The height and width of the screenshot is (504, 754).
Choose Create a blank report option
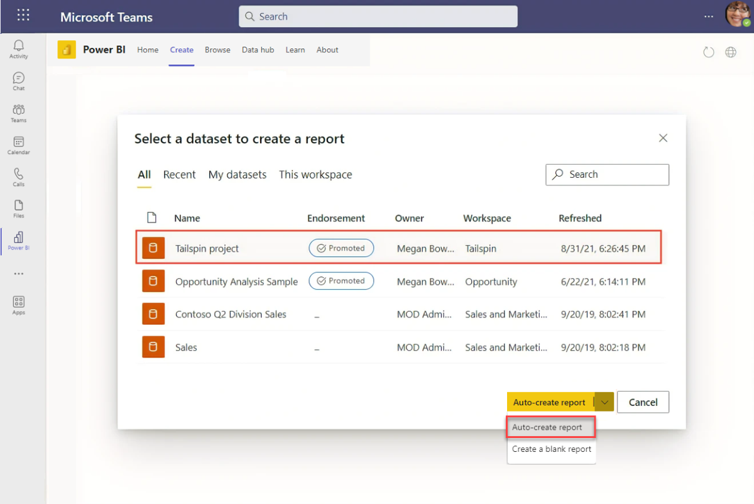pyautogui.click(x=552, y=449)
